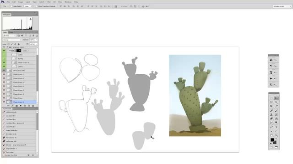Screen dimensions: 293x164
Task: Toggle the Auto-Select checkbox
Action: (x=12, y=6)
